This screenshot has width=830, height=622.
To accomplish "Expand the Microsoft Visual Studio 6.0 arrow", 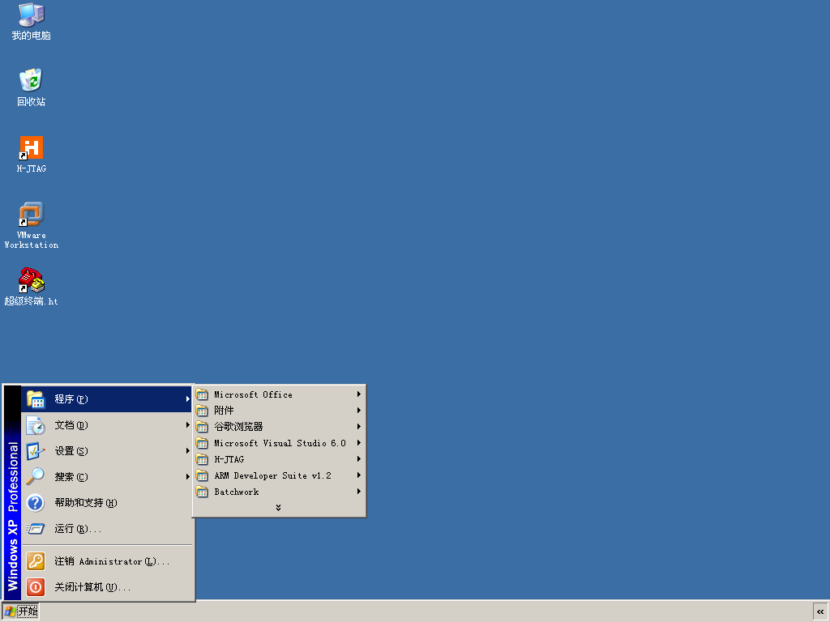I will [x=358, y=443].
